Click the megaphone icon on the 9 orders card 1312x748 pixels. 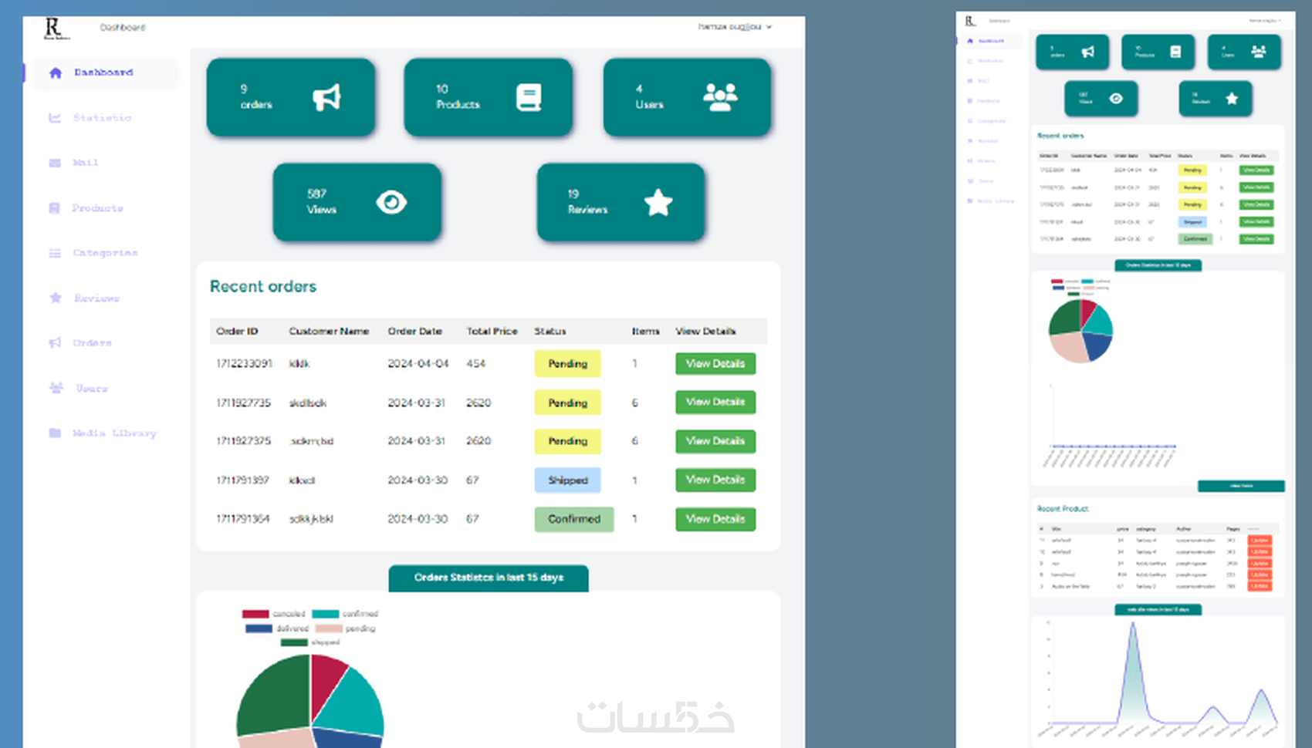tap(326, 98)
